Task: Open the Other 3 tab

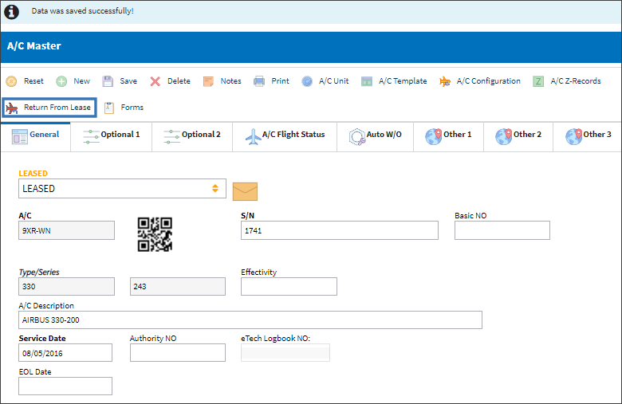Action: pos(588,136)
